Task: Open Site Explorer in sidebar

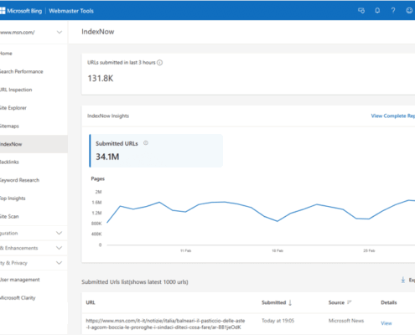Action: (13, 108)
